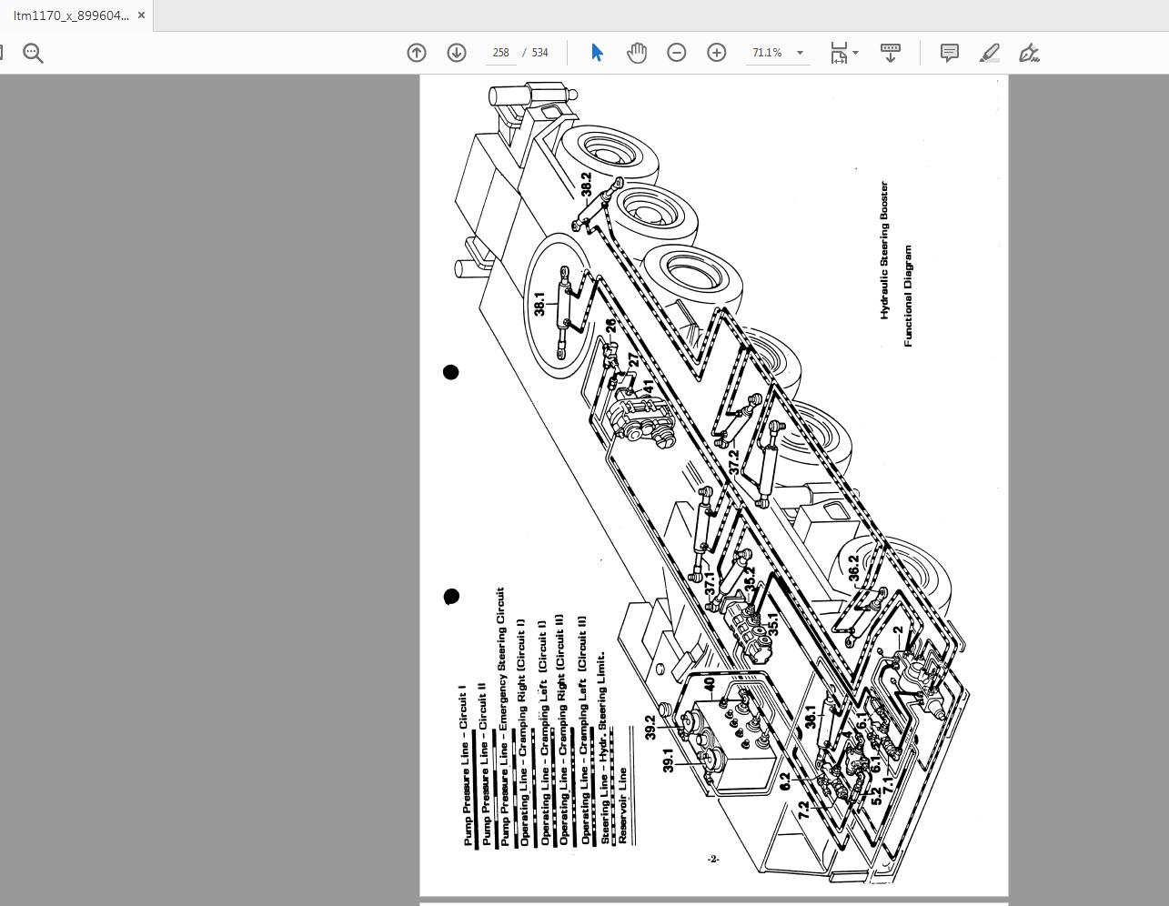
Task: Open the Fill & Sign tool
Action: tap(1029, 53)
